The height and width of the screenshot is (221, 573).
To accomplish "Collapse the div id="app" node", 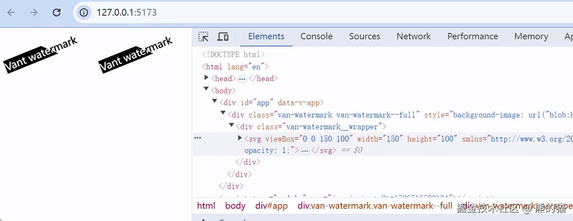I will [x=215, y=101].
